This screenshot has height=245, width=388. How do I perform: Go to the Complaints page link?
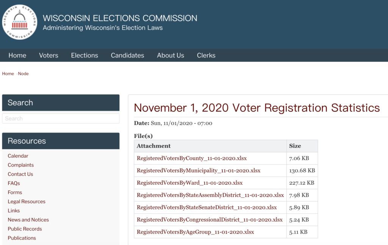pyautogui.click(x=21, y=165)
